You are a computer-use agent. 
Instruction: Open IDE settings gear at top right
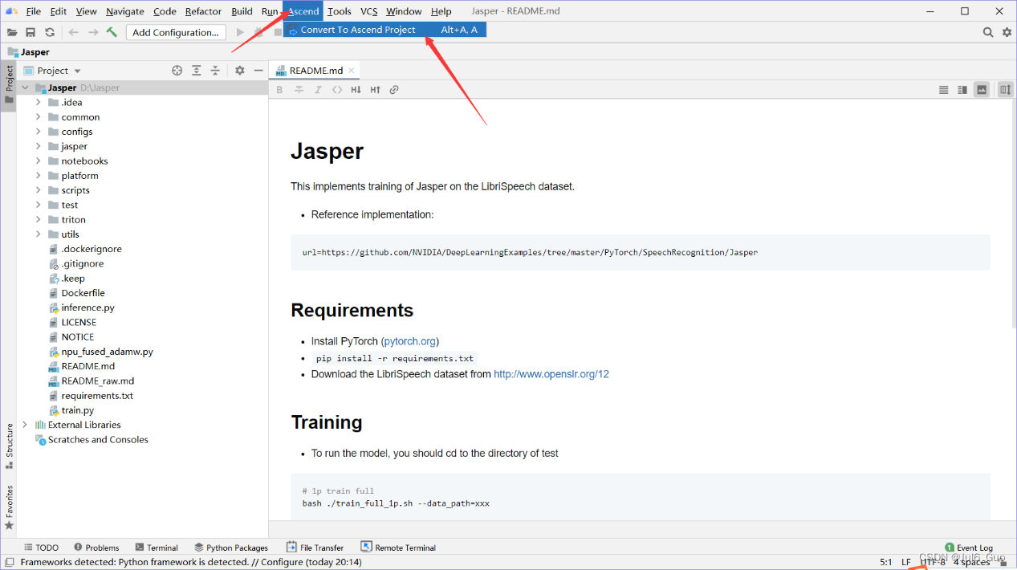(1007, 32)
